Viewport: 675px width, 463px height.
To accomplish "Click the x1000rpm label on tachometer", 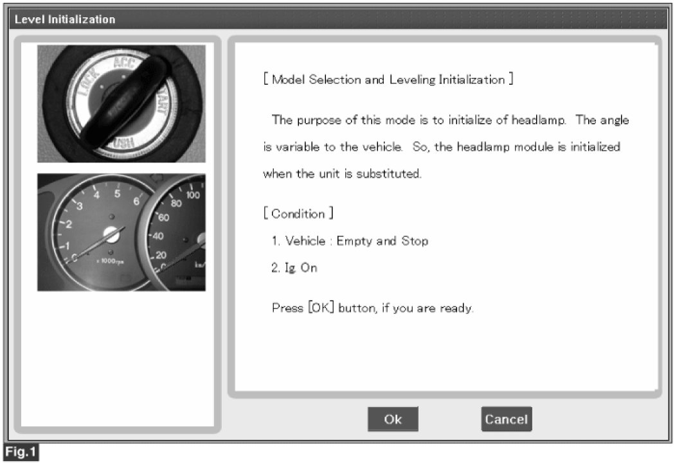I will click(107, 261).
